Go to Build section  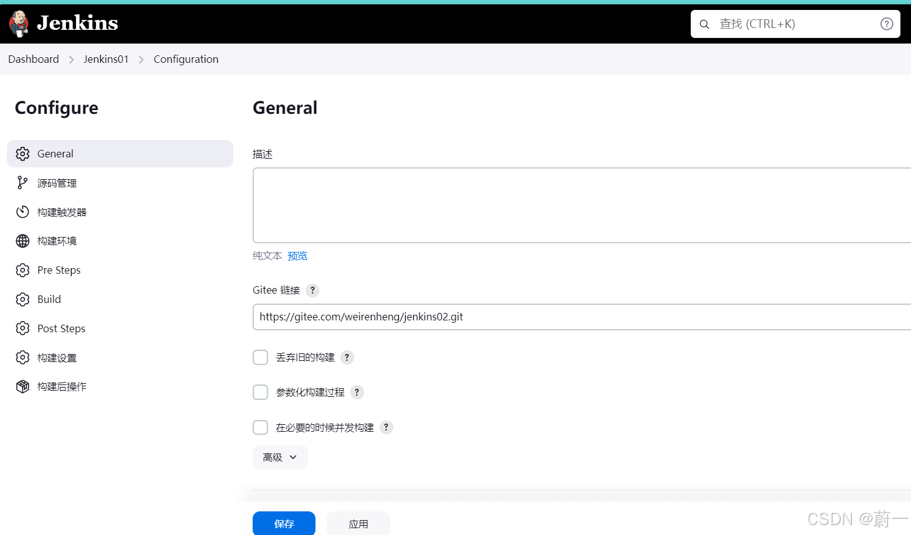(120, 299)
